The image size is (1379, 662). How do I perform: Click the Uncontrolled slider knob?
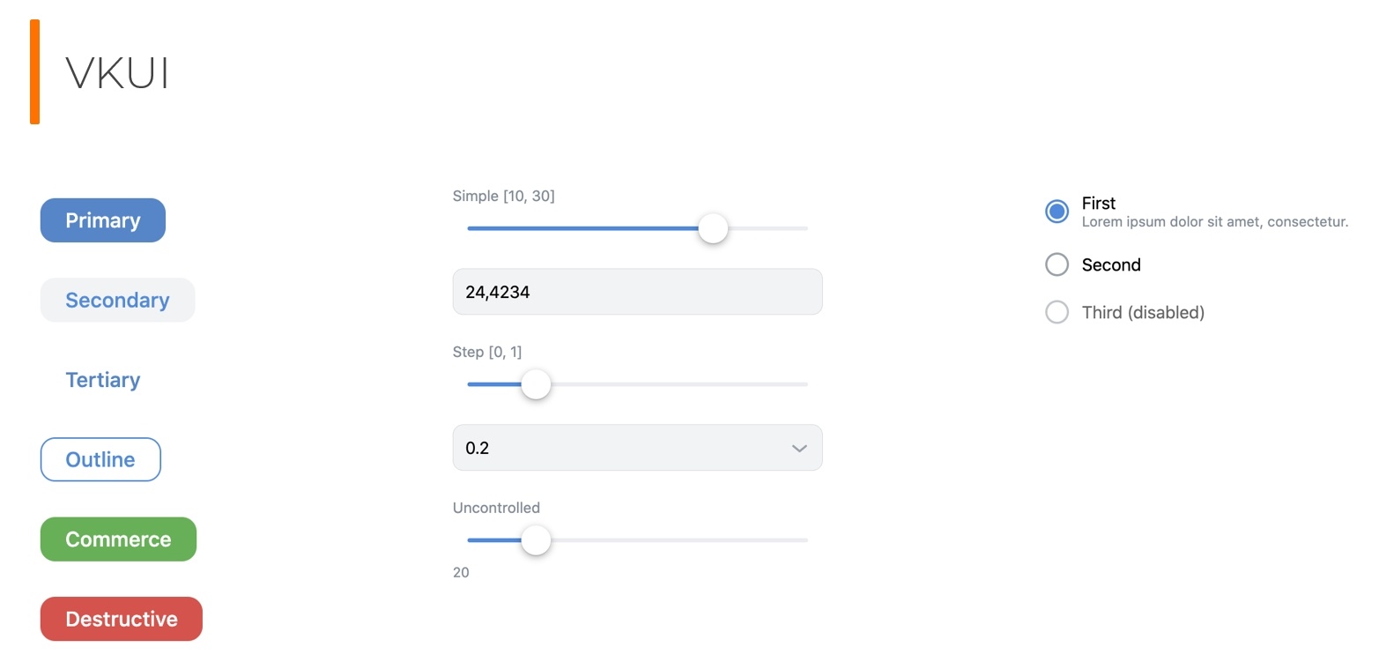tap(536, 540)
